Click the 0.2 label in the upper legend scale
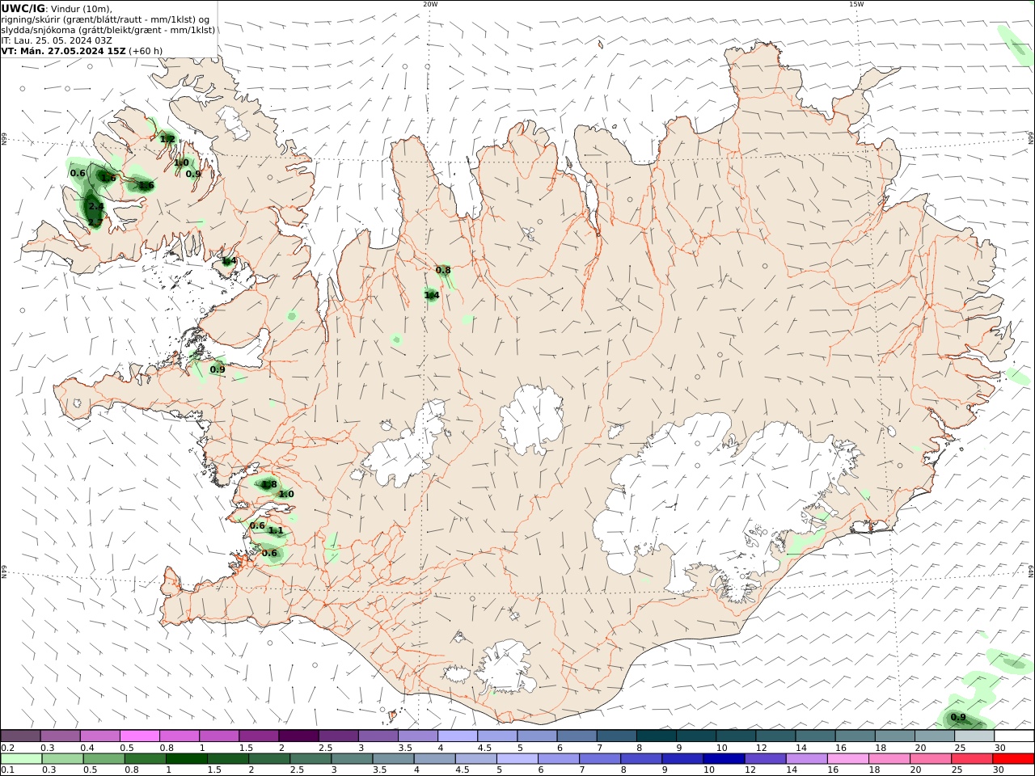The image size is (1035, 776). (x=6, y=748)
